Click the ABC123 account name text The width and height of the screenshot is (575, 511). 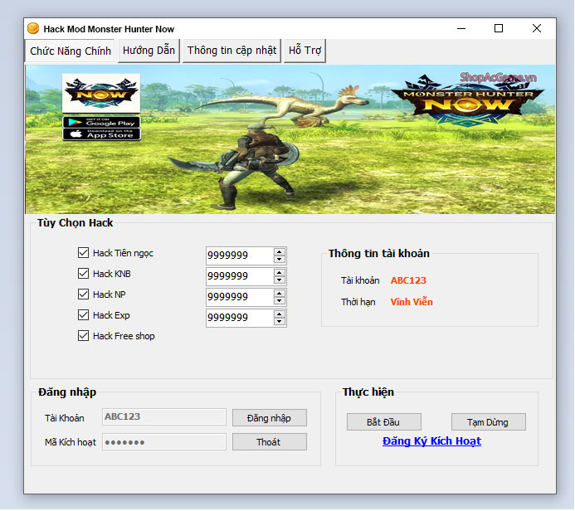408,280
